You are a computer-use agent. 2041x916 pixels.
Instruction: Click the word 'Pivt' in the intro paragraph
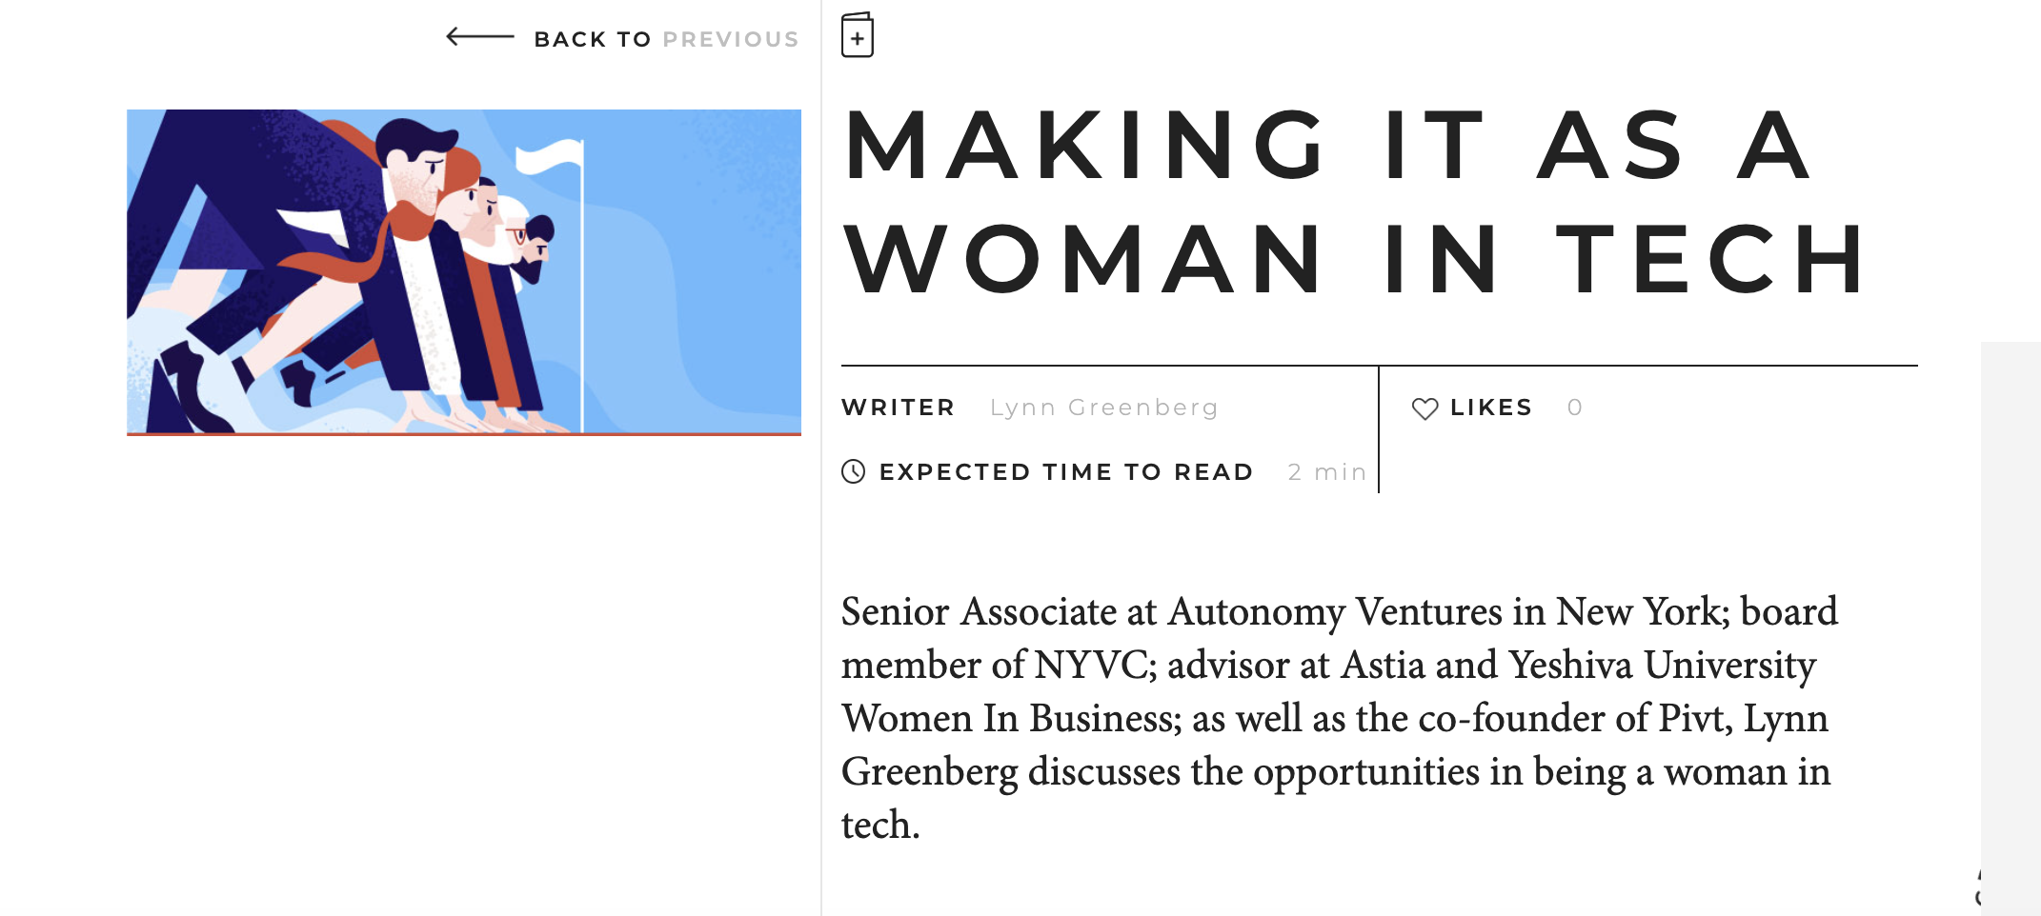tap(1694, 718)
